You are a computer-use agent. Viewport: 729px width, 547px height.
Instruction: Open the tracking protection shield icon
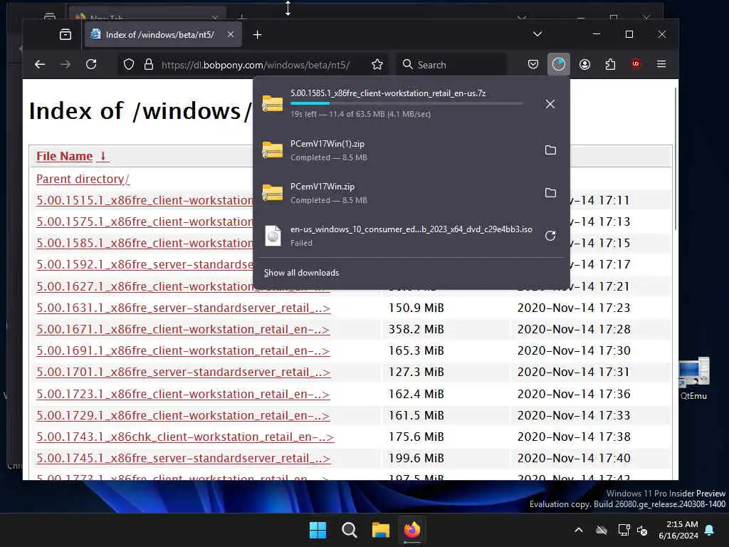coord(129,64)
